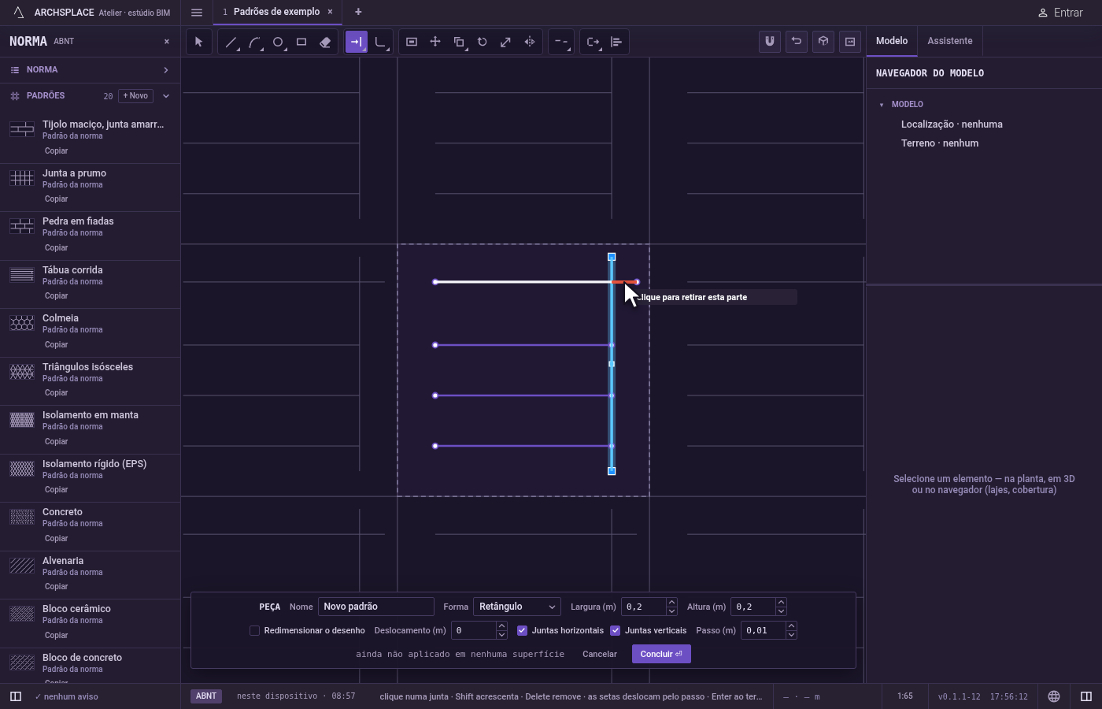Click the ABNT badge in status bar
The height and width of the screenshot is (709, 1102).
pyautogui.click(x=206, y=696)
